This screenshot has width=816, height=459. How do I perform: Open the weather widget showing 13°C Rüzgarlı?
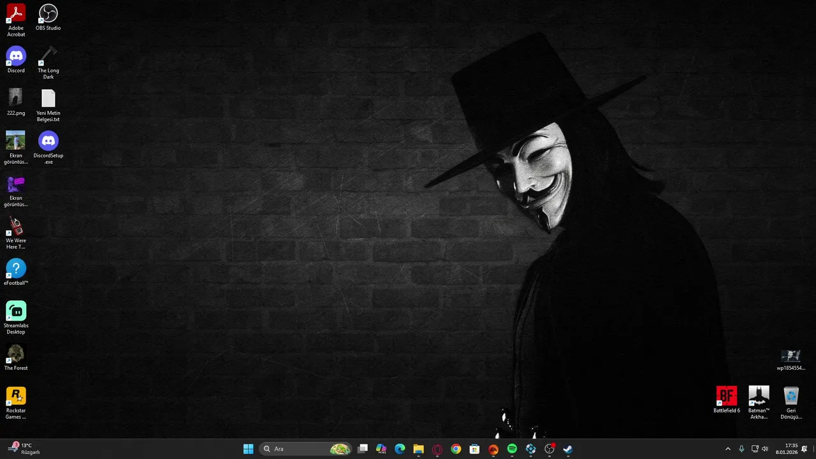(x=24, y=449)
